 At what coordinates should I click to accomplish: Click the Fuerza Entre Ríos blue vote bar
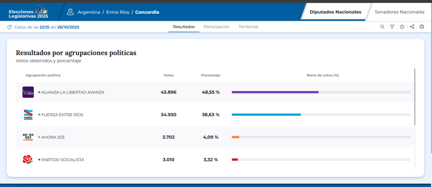[266, 115]
